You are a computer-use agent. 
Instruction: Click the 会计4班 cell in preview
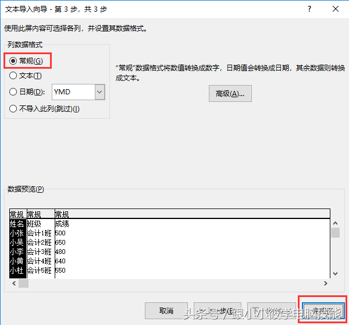(x=40, y=261)
